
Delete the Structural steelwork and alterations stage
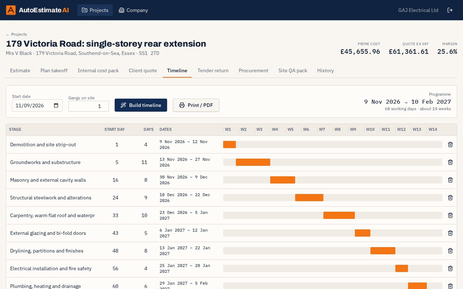pos(450,198)
